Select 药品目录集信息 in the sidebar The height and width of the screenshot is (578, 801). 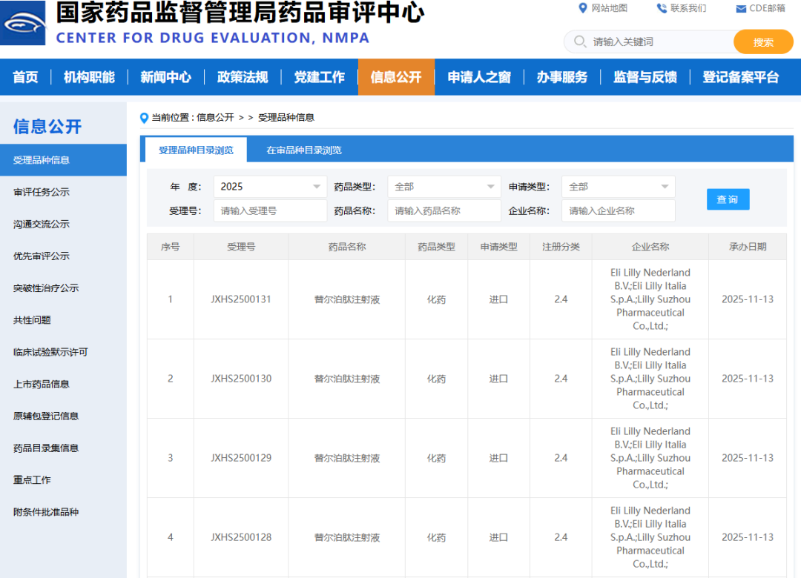[46, 448]
